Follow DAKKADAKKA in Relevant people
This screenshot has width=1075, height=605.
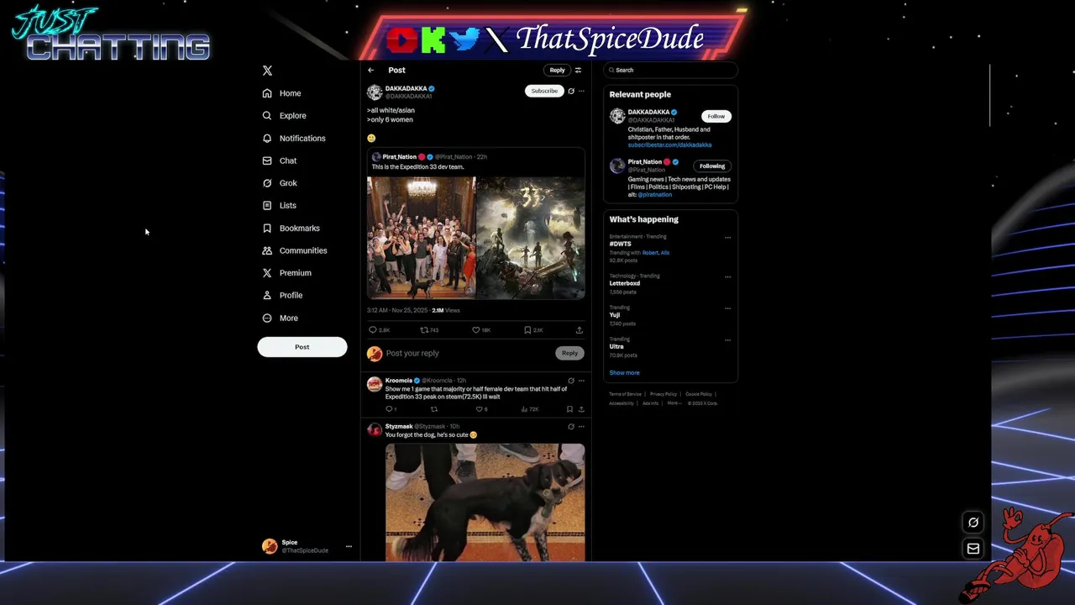pyautogui.click(x=716, y=117)
